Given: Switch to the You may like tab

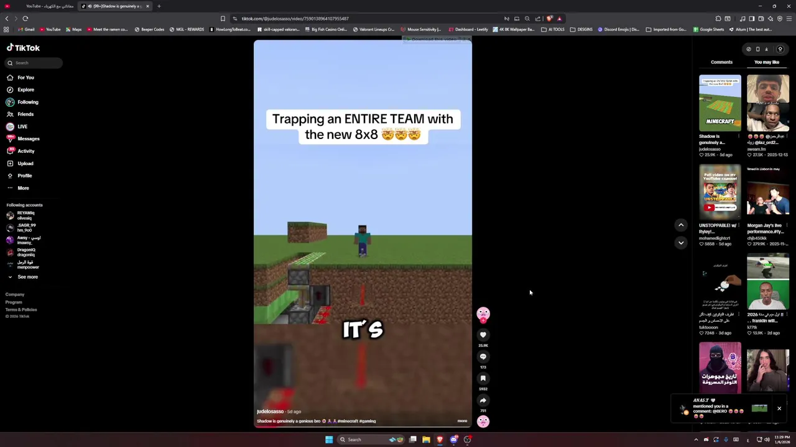Looking at the screenshot, I should [767, 62].
